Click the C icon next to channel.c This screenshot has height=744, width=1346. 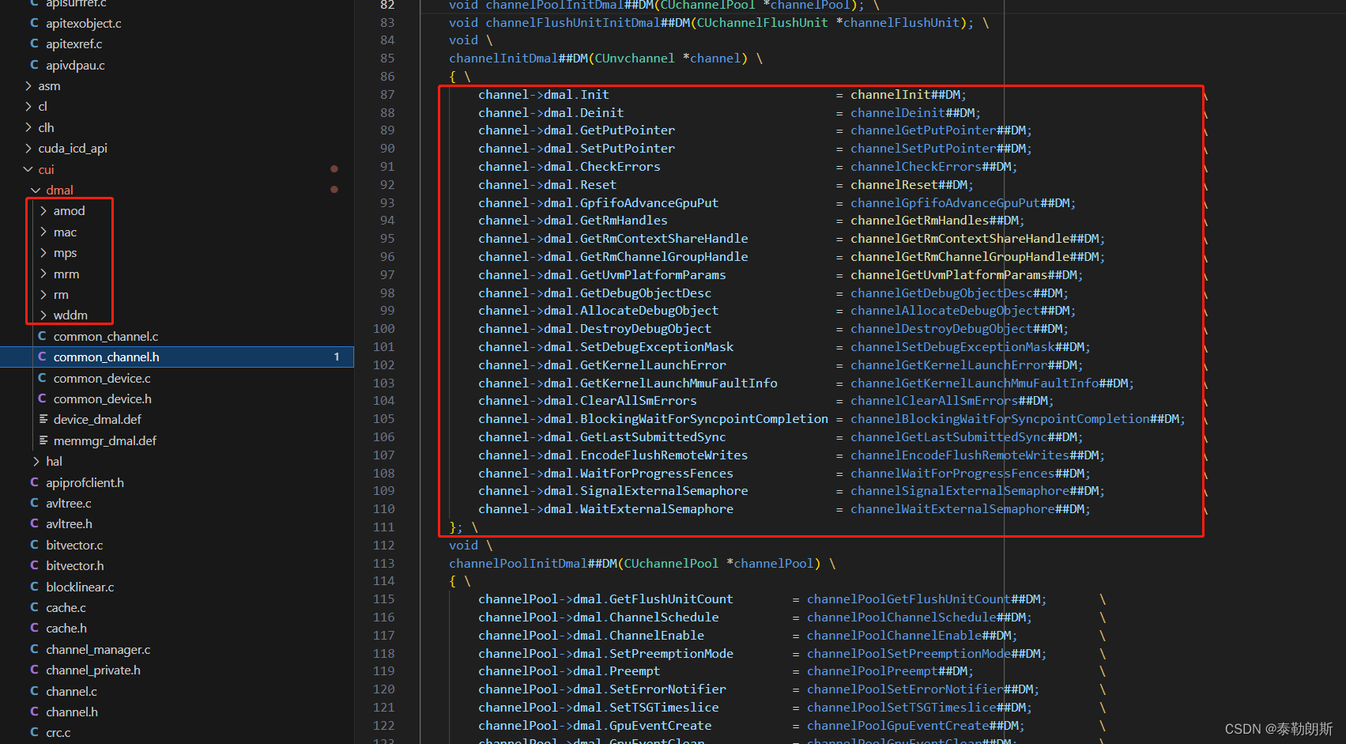(34, 691)
